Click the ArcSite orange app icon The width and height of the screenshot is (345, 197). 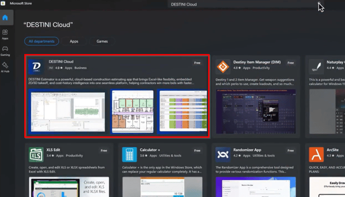pos(316,154)
